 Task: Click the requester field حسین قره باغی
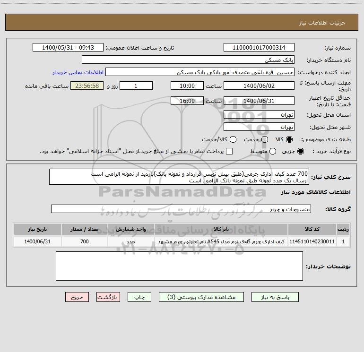coord(200,72)
